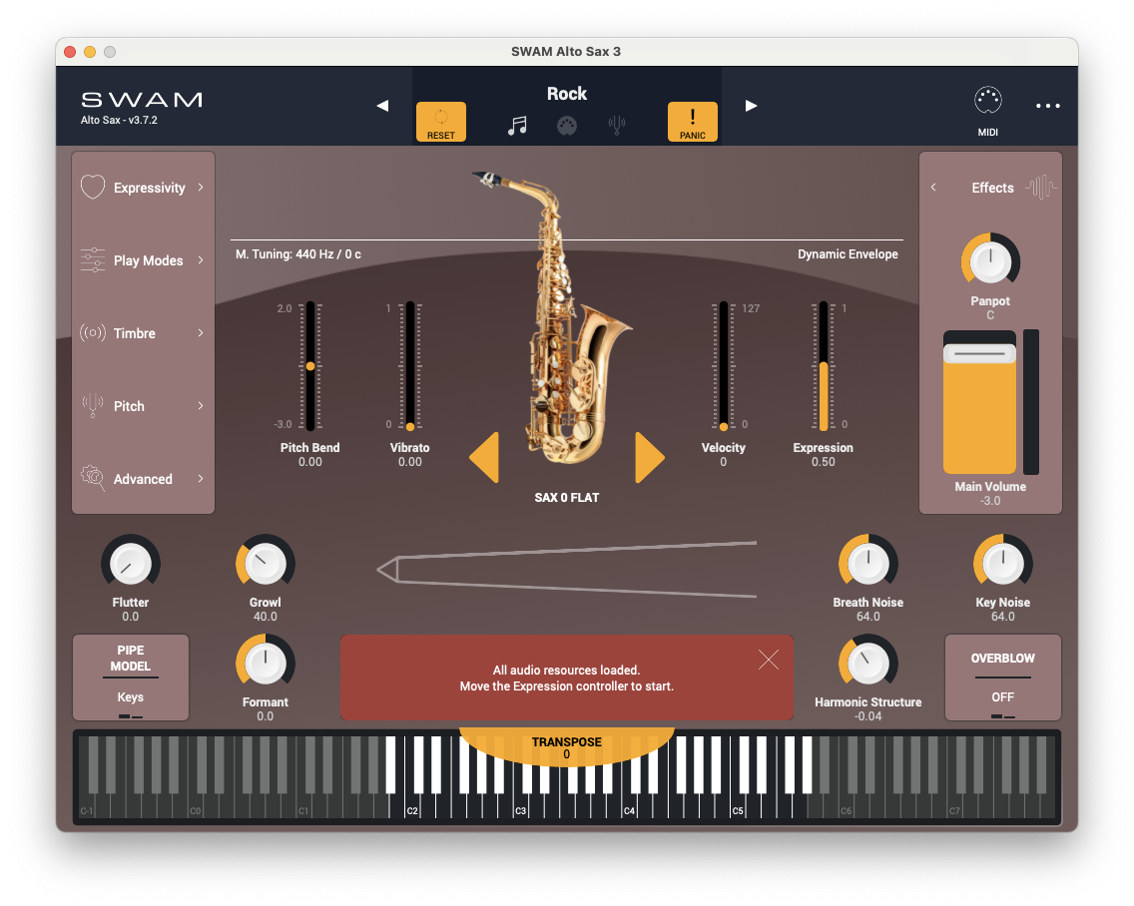Click the Harmonic Structure knob
Image resolution: width=1134 pixels, height=906 pixels.
tap(867, 664)
